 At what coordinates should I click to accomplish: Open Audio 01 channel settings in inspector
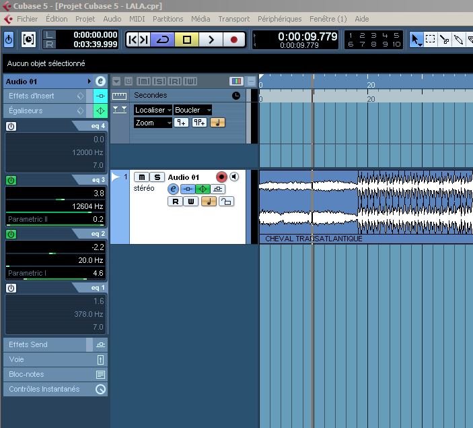(100, 82)
